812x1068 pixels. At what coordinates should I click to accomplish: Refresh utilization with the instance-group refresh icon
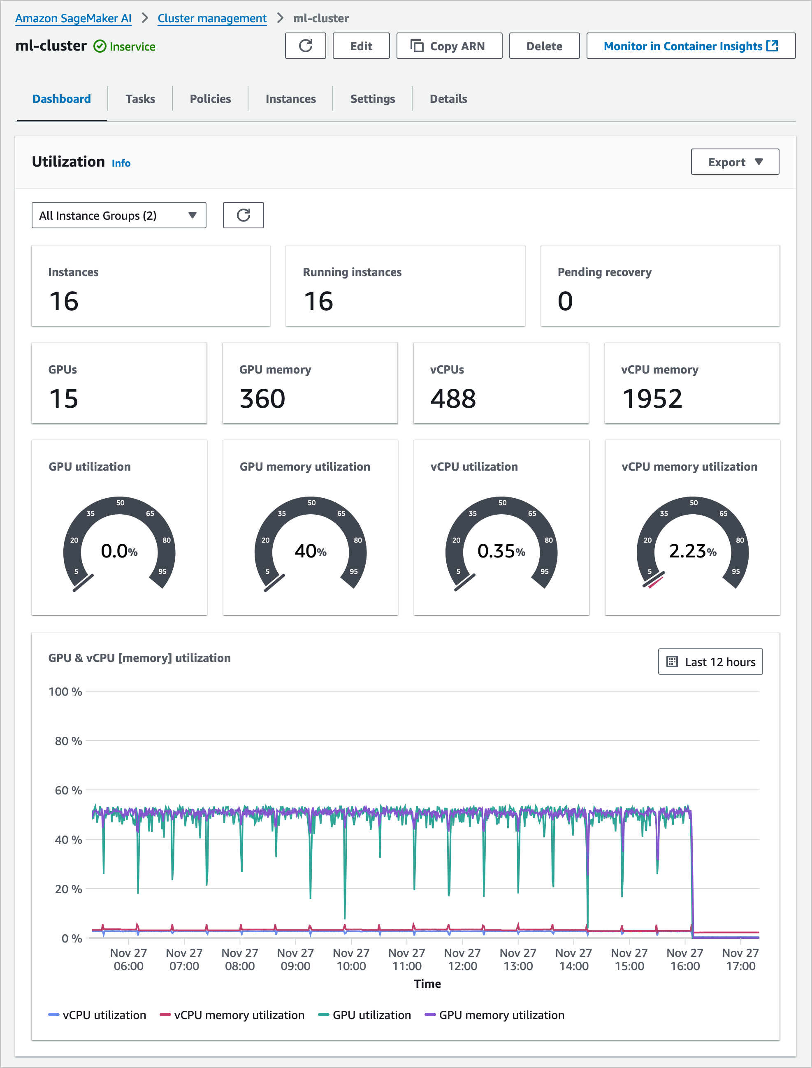click(x=243, y=215)
